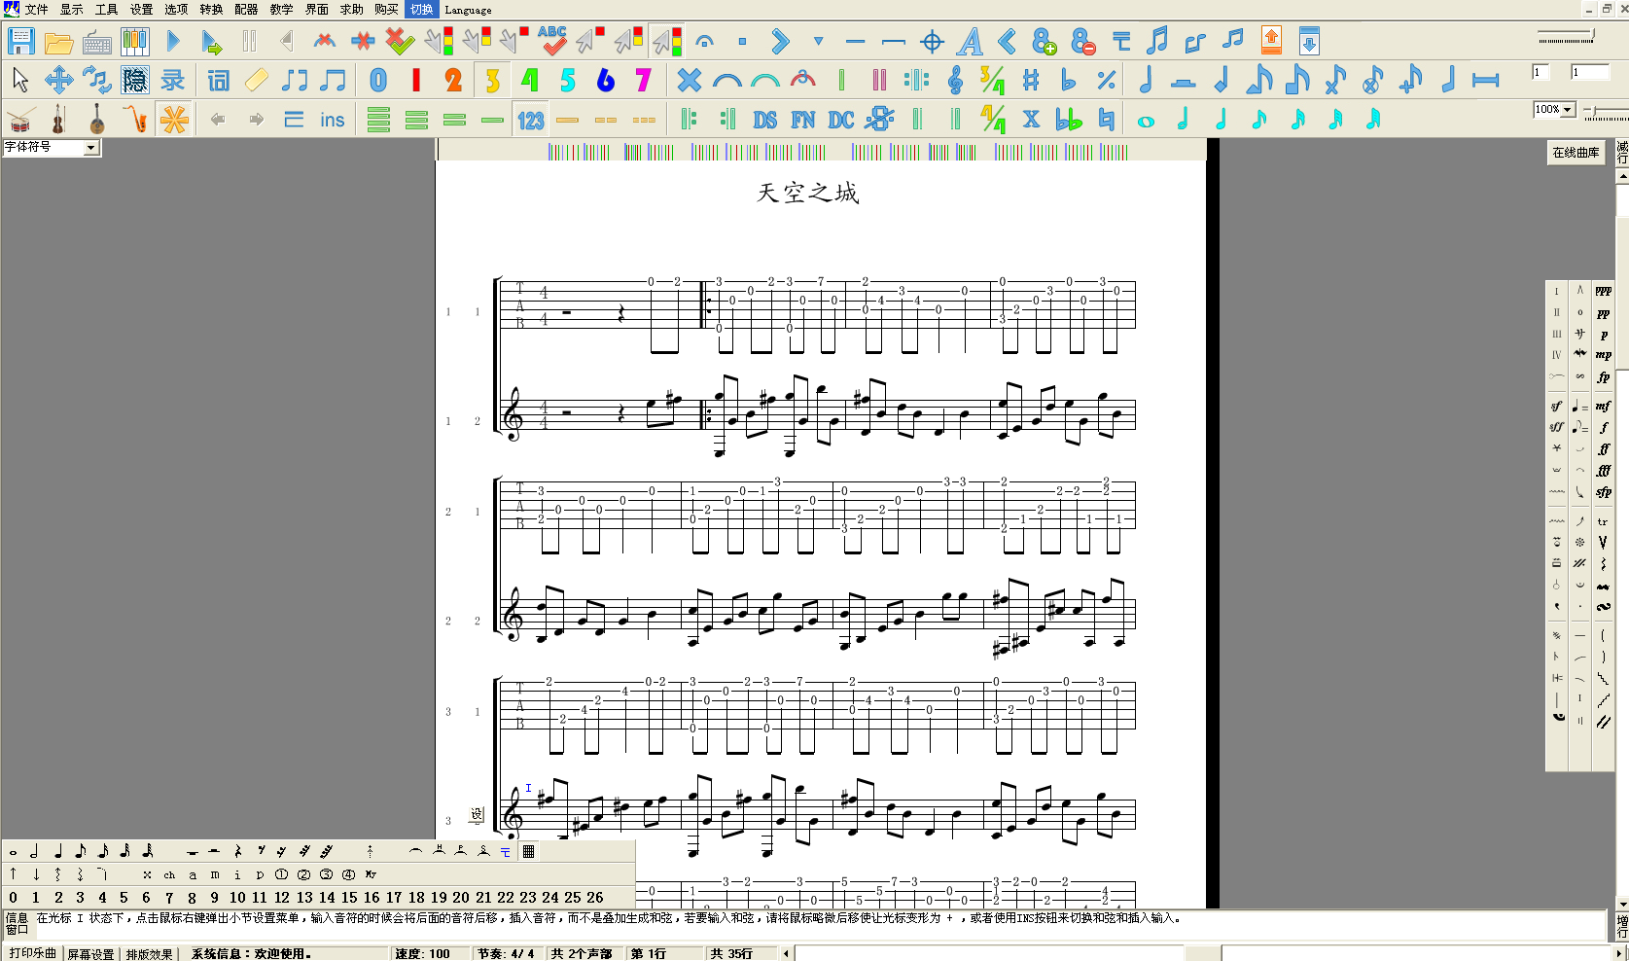The width and height of the screenshot is (1629, 961).
Task: Select fret number 26 in bottom palette
Action: coord(595,898)
